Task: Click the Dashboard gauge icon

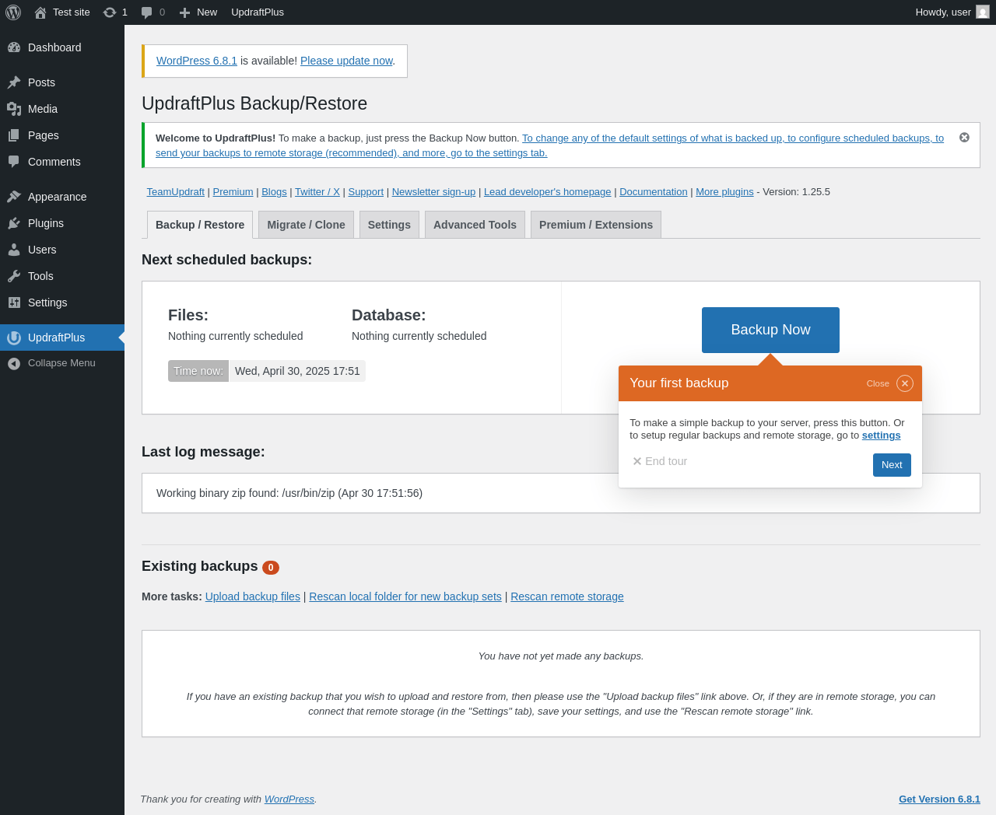Action: [x=14, y=47]
